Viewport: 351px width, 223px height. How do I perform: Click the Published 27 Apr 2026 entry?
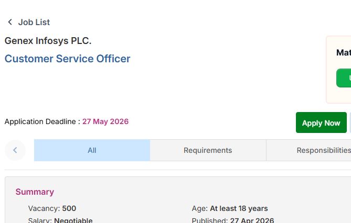[x=232, y=220]
